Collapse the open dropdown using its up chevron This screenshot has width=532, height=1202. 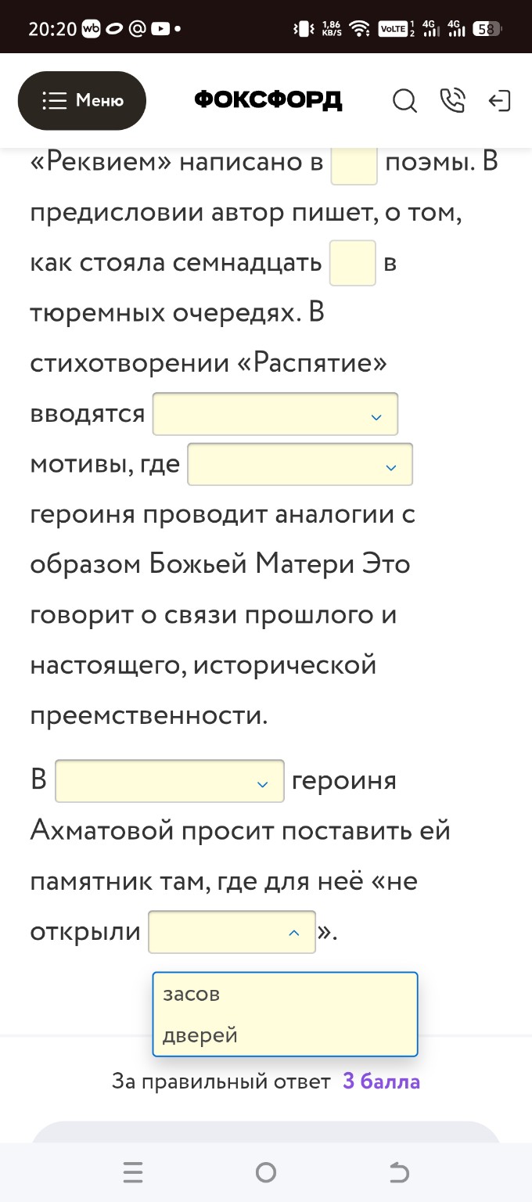(x=294, y=932)
